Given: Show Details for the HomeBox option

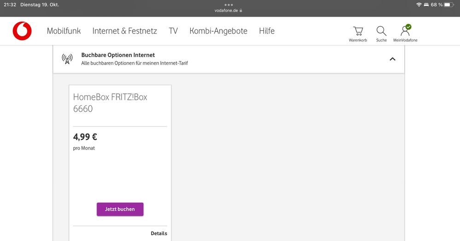Looking at the screenshot, I should coord(159,234).
